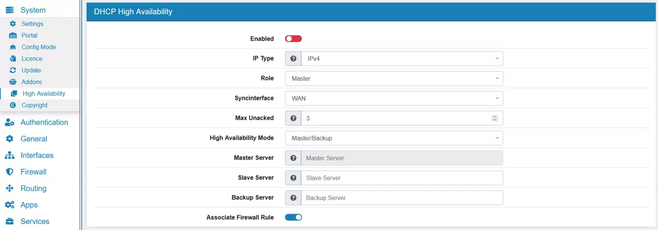
Task: Open the Role dropdown showing Master
Action: pyautogui.click(x=394, y=78)
